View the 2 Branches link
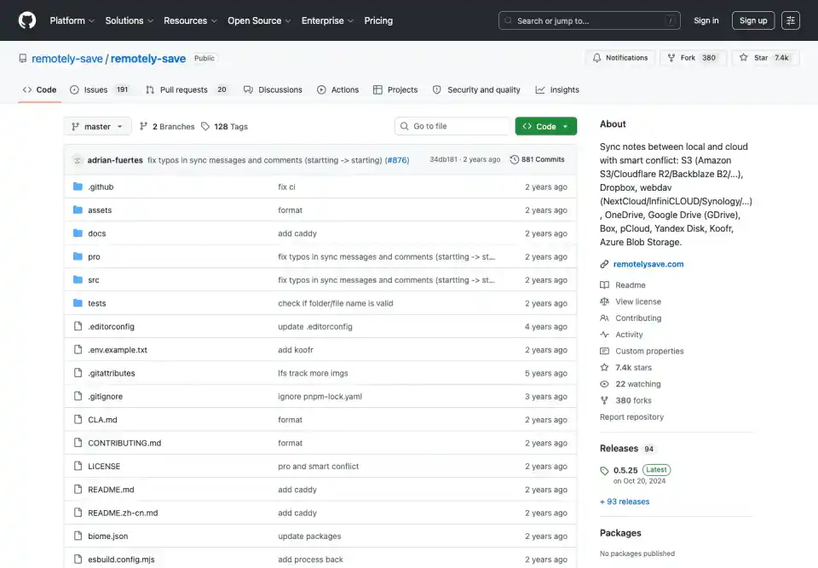 [x=167, y=126]
